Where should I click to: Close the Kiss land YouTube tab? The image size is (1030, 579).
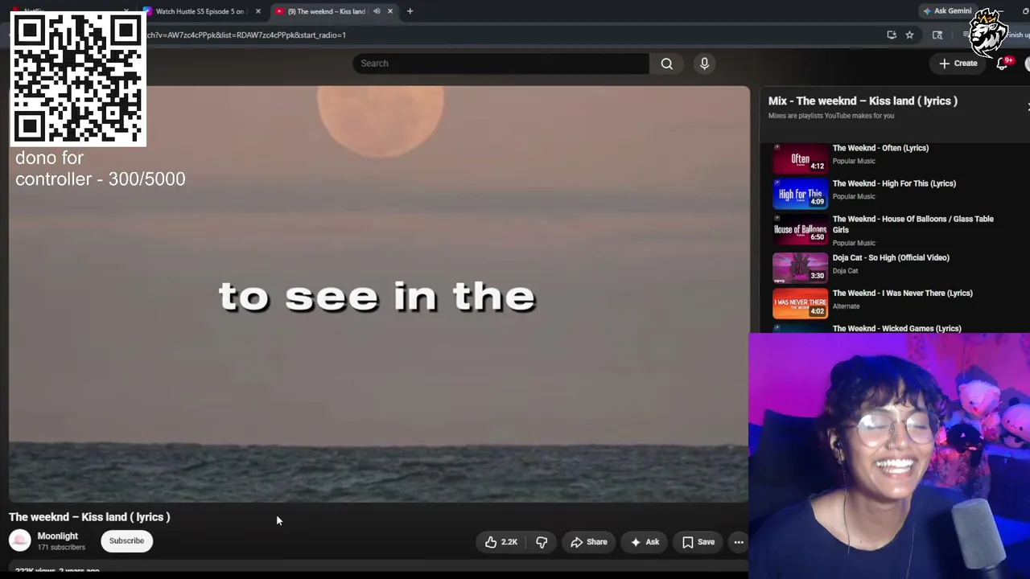click(390, 11)
